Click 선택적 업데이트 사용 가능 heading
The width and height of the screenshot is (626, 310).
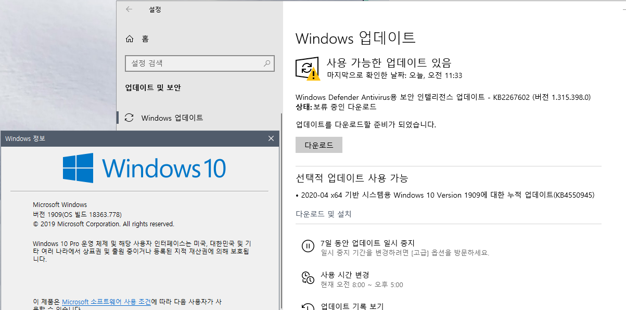[x=352, y=178]
